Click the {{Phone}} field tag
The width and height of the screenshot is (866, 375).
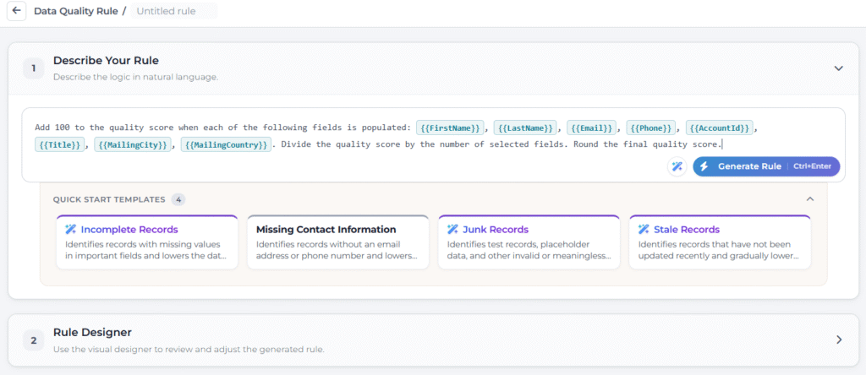coord(652,128)
